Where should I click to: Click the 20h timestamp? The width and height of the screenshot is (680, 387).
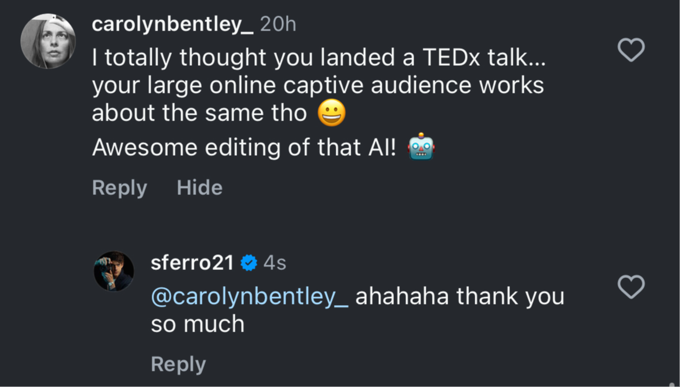pyautogui.click(x=278, y=24)
